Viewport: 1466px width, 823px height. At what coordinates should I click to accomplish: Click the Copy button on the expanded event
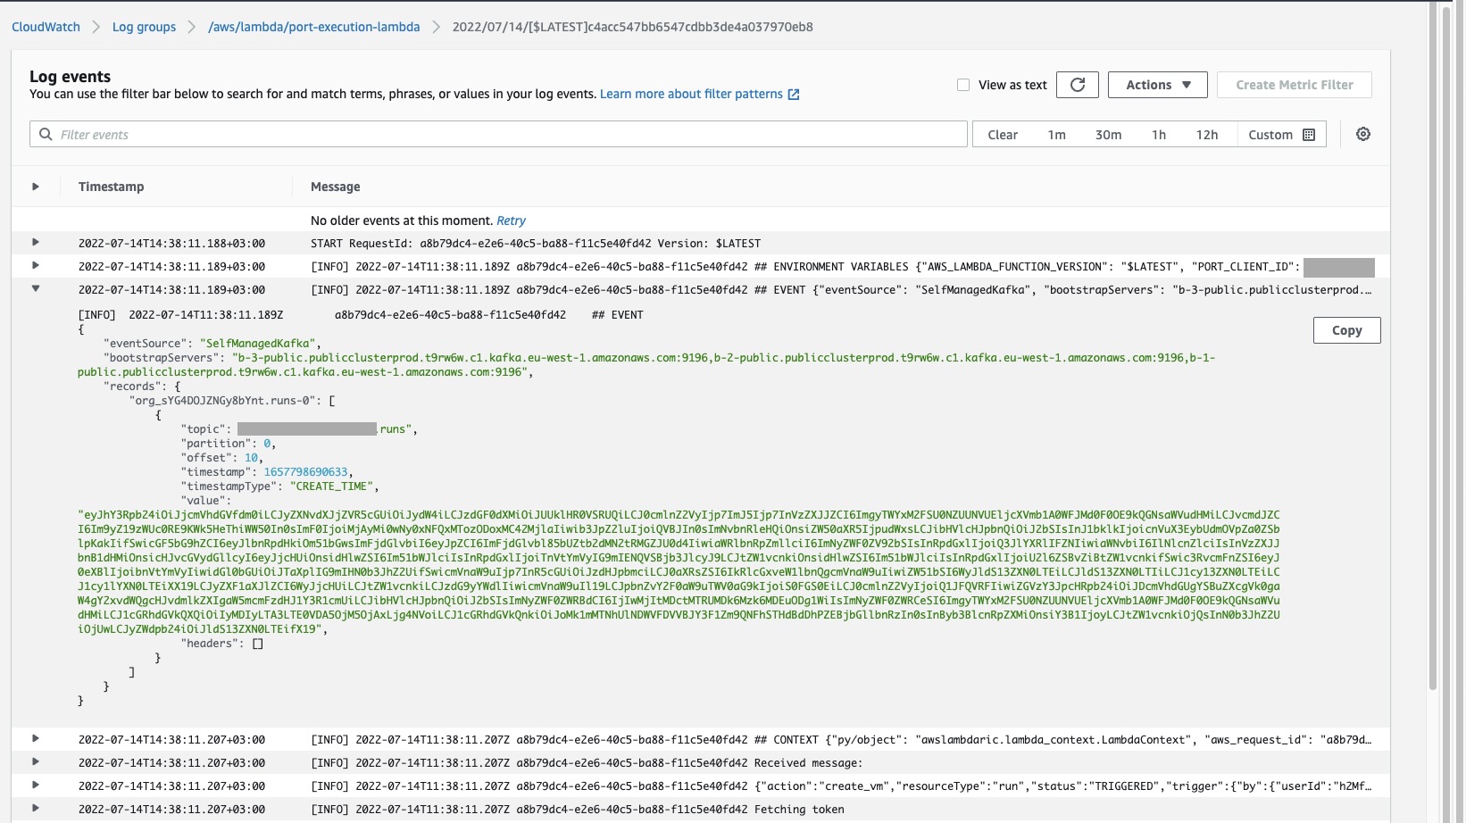coord(1346,329)
